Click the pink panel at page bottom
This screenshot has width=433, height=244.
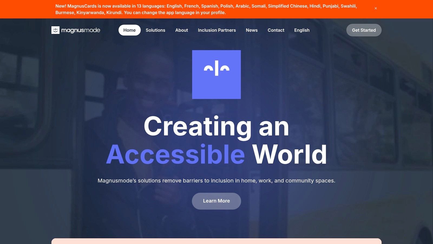click(216, 241)
